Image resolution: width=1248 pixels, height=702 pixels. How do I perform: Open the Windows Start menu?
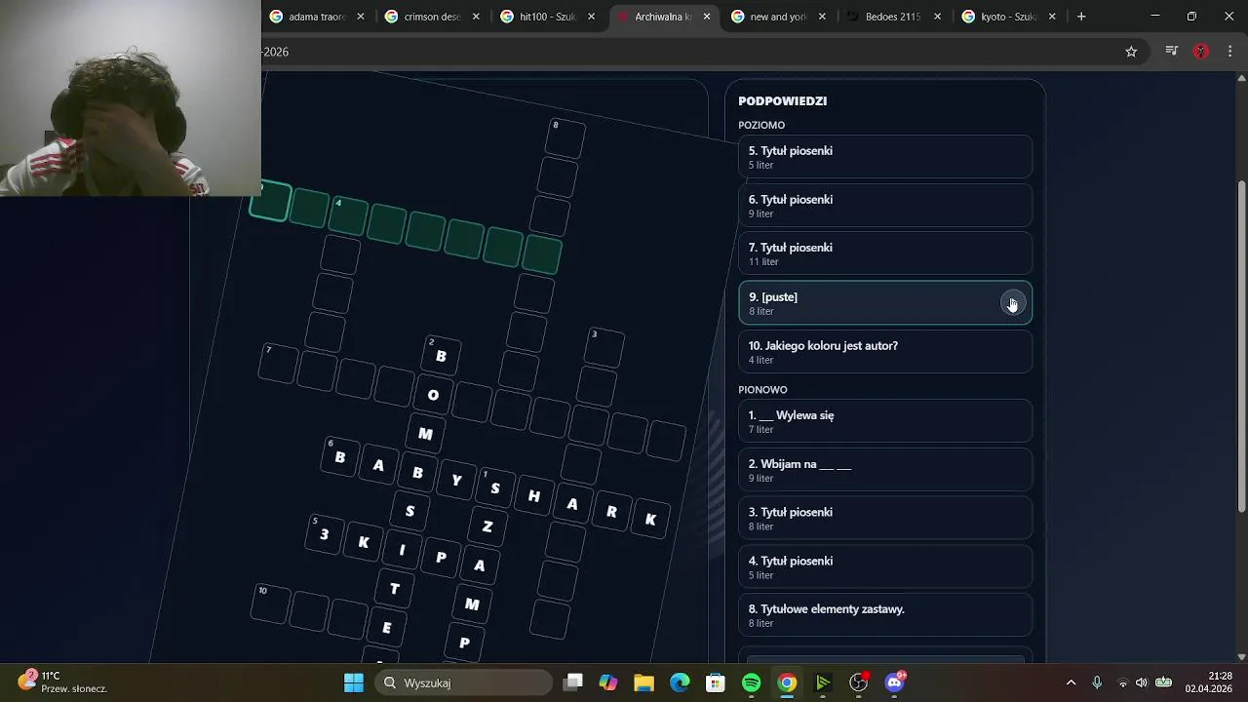coord(354,682)
